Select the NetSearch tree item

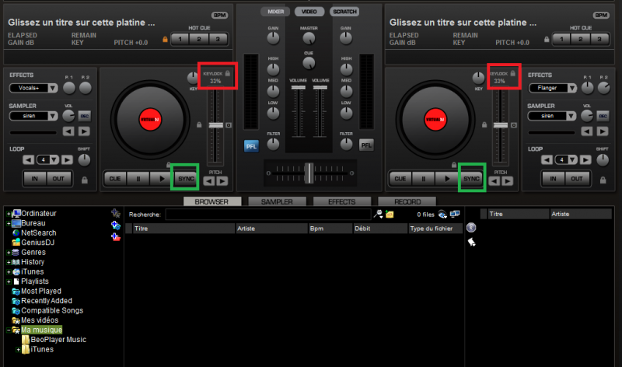click(38, 233)
